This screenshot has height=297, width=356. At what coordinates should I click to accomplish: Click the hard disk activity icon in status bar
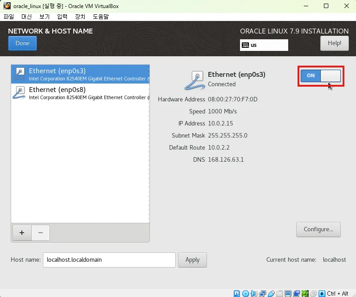(x=236, y=293)
